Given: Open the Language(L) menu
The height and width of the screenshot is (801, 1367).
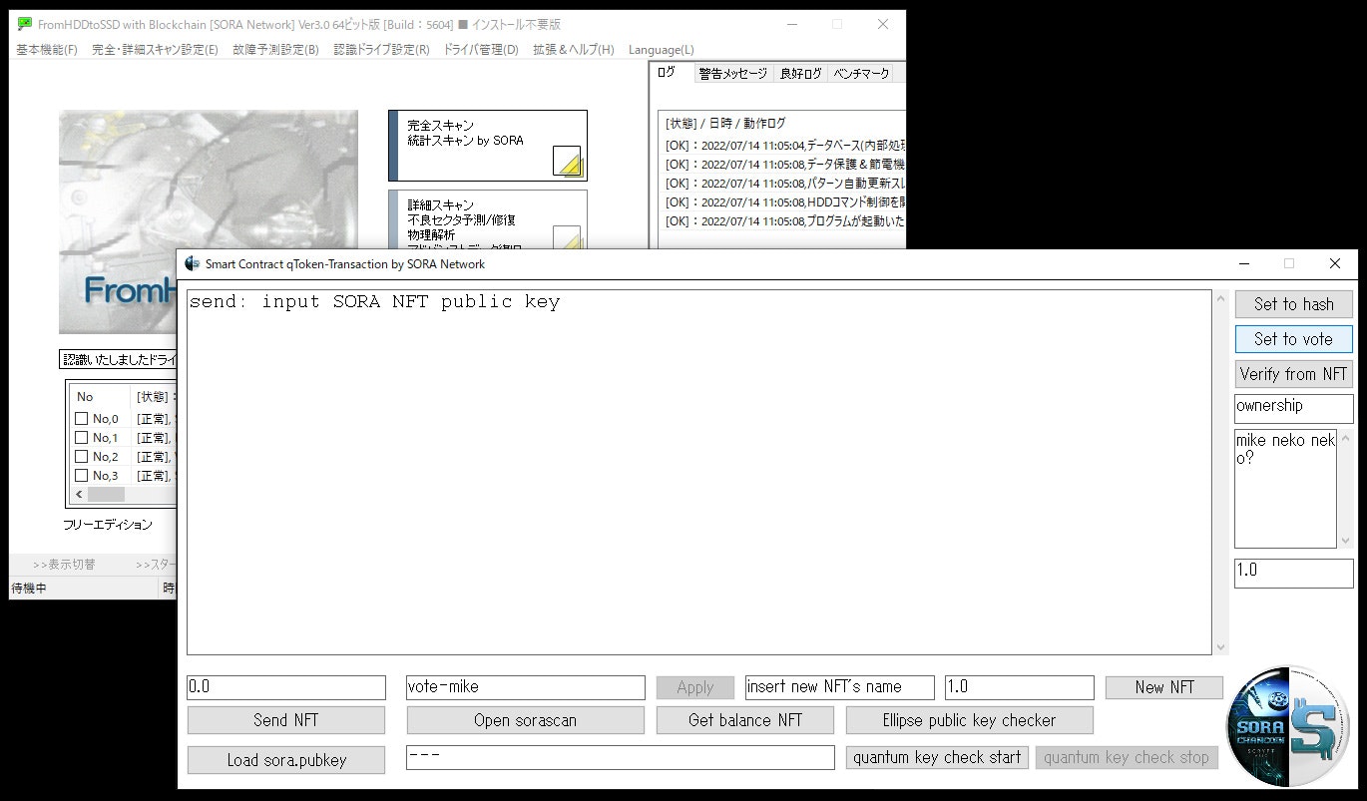Looking at the screenshot, I should click(662, 50).
